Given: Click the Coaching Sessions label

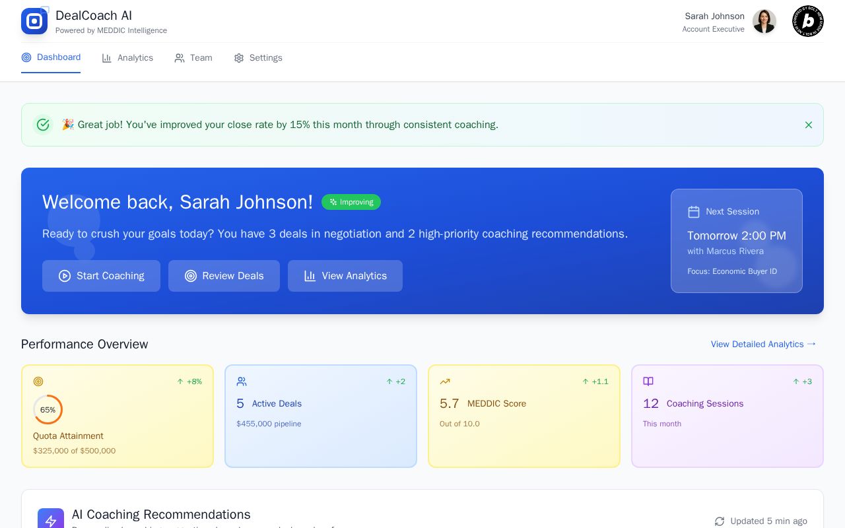Looking at the screenshot, I should (705, 404).
